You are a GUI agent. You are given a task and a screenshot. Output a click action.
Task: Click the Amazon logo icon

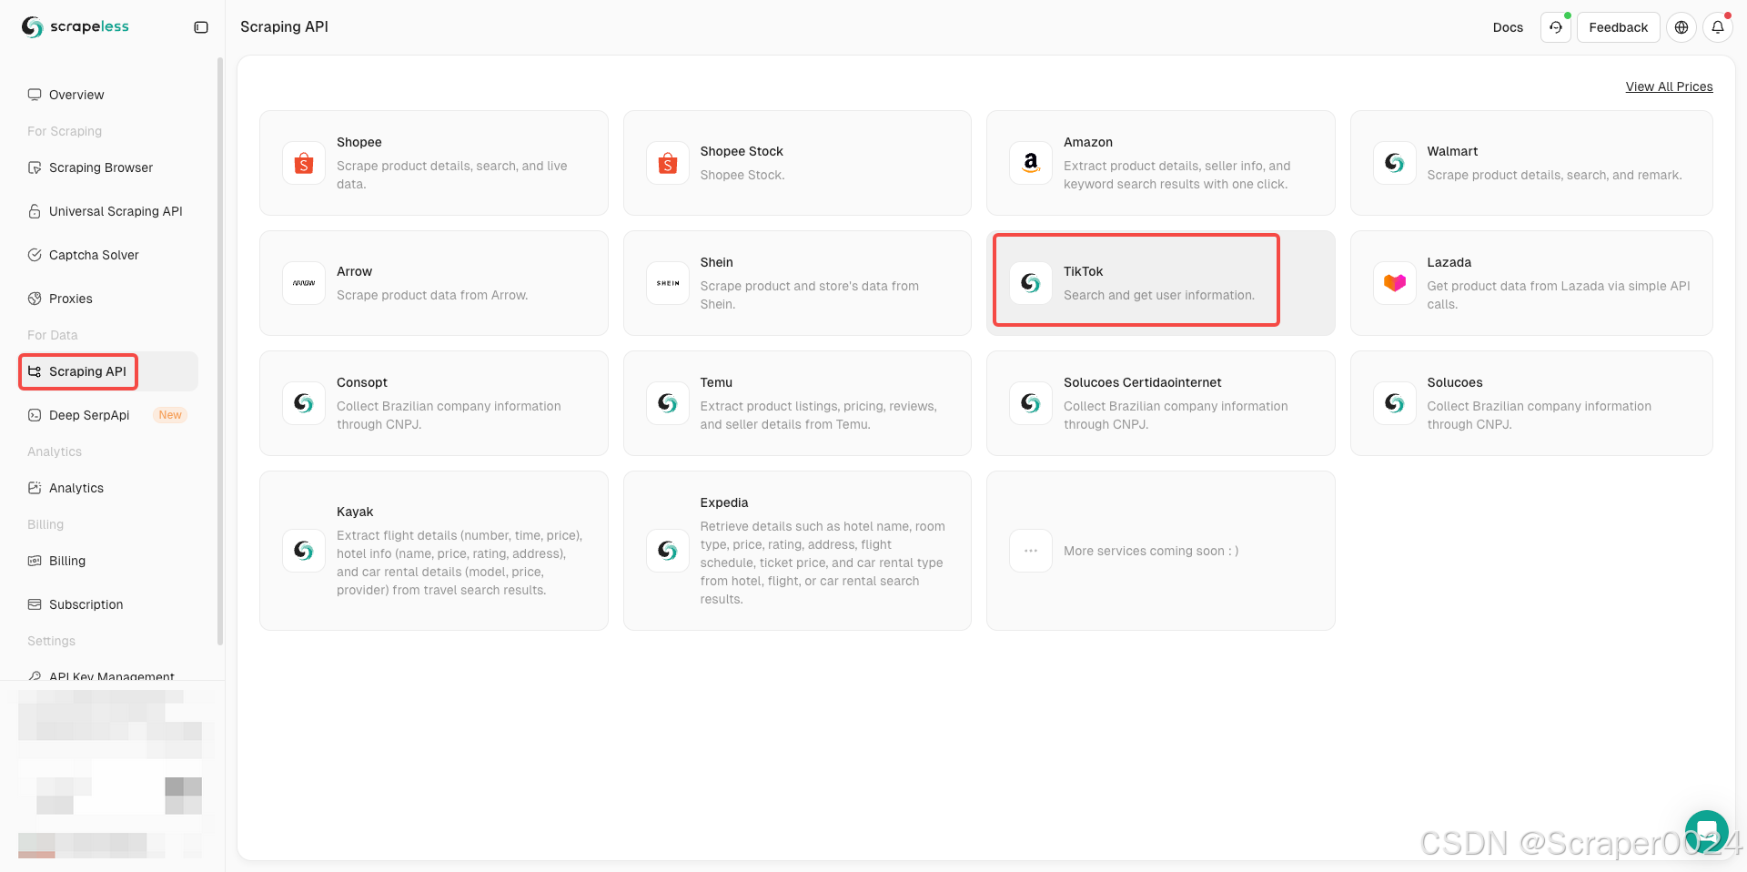pyautogui.click(x=1031, y=163)
